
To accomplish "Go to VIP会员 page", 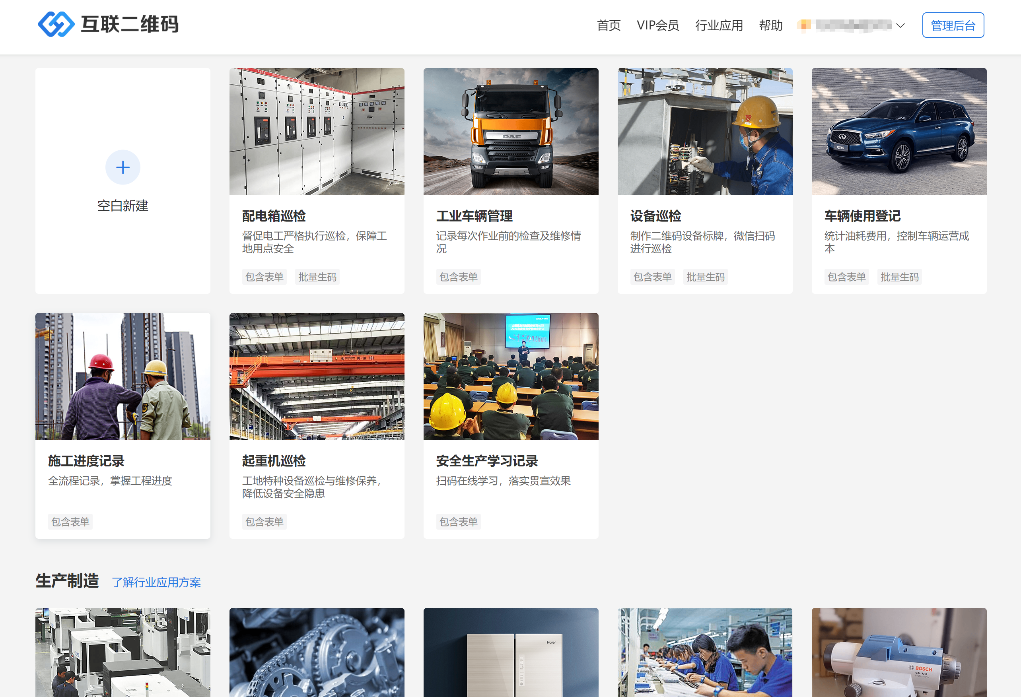I will [x=658, y=25].
